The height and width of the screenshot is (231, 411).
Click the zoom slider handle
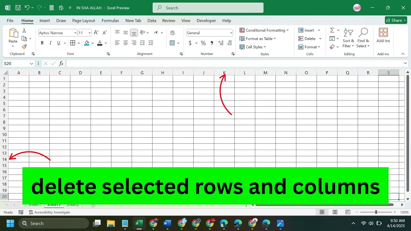(x=376, y=212)
